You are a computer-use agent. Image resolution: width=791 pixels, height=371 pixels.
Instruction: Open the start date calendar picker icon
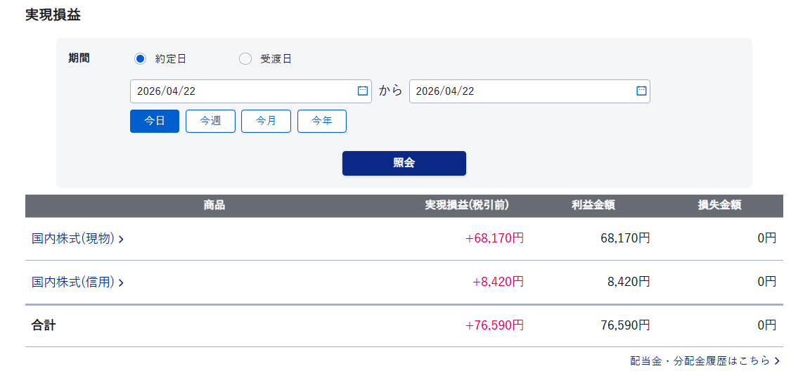pyautogui.click(x=363, y=91)
